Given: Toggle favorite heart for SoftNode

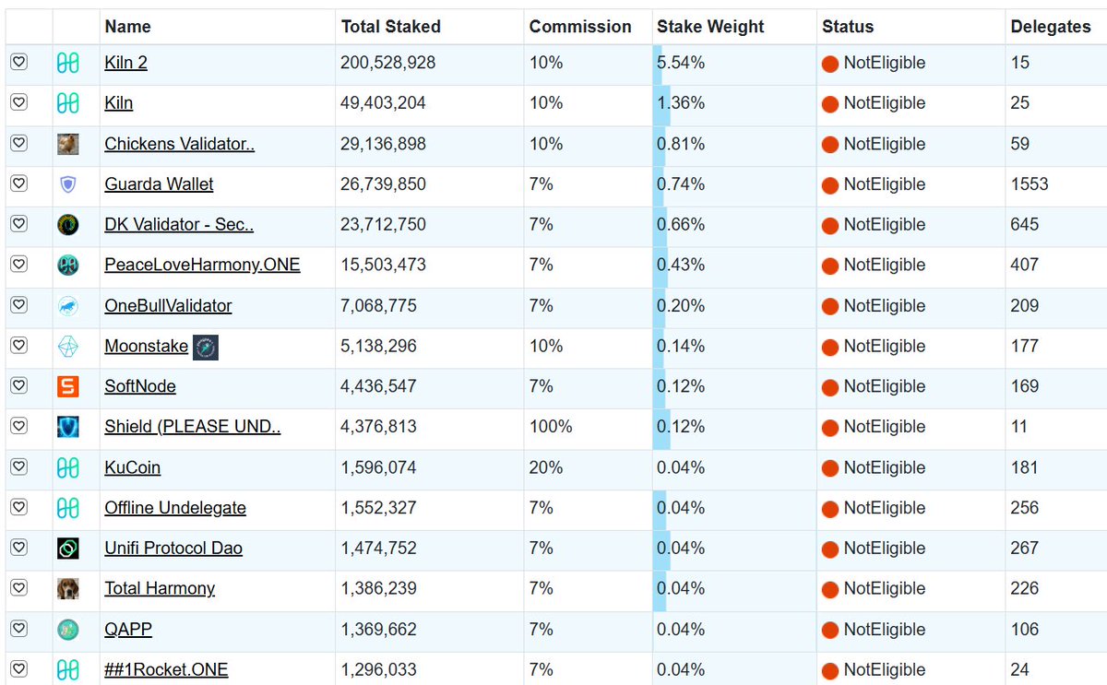Looking at the screenshot, I should pyautogui.click(x=19, y=386).
